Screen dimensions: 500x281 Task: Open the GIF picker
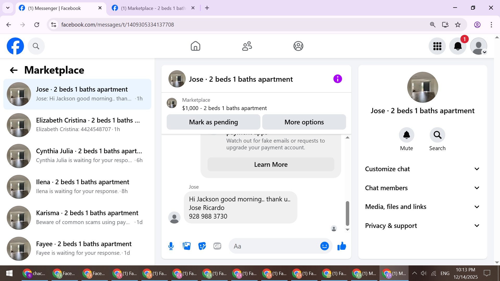coord(217,246)
